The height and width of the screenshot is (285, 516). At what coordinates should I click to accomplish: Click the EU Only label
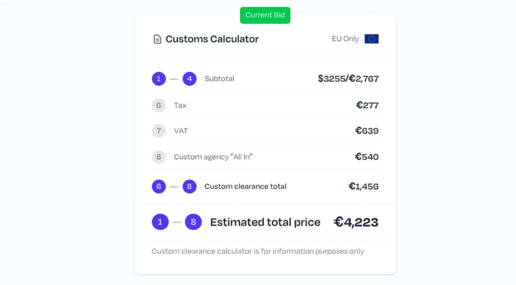[x=345, y=39]
